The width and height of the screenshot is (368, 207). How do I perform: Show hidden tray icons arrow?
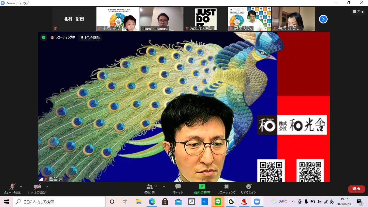[x=293, y=202]
